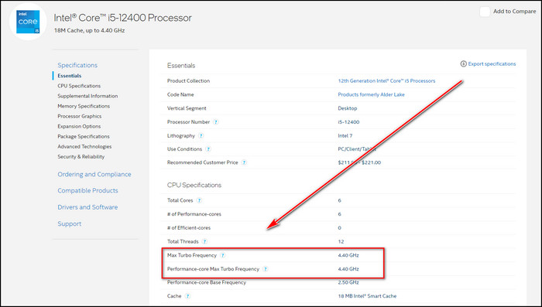Image resolution: width=542 pixels, height=307 pixels.
Task: Show help for Processor Number
Action: coord(216,122)
